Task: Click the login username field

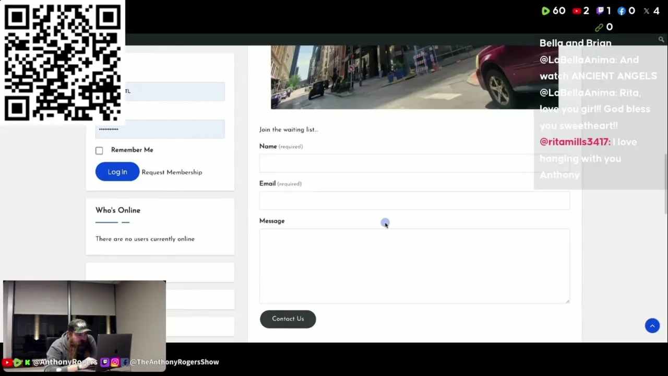Action: pyautogui.click(x=160, y=91)
